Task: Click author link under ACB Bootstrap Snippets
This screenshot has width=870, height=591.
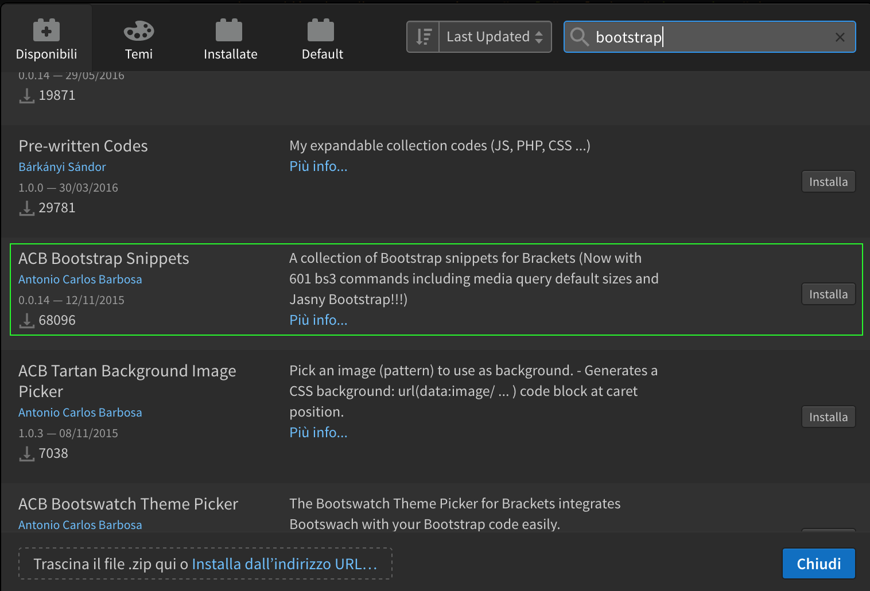Action: point(80,279)
